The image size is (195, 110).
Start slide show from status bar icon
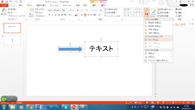(163, 103)
